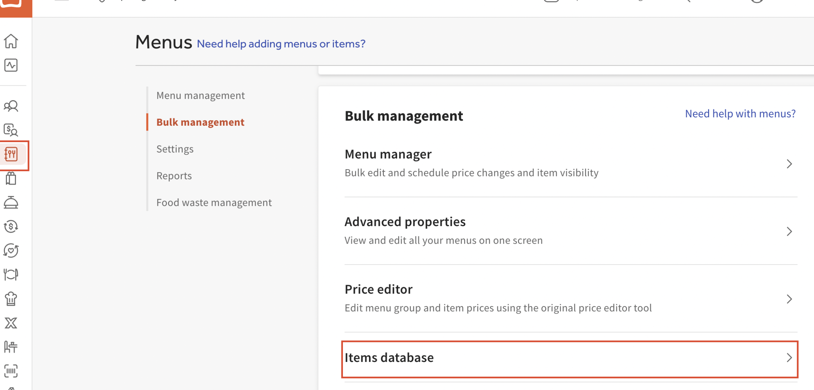This screenshot has height=390, width=814.
Task: Click 'Need help adding menus or items?' link
Action: pos(281,44)
